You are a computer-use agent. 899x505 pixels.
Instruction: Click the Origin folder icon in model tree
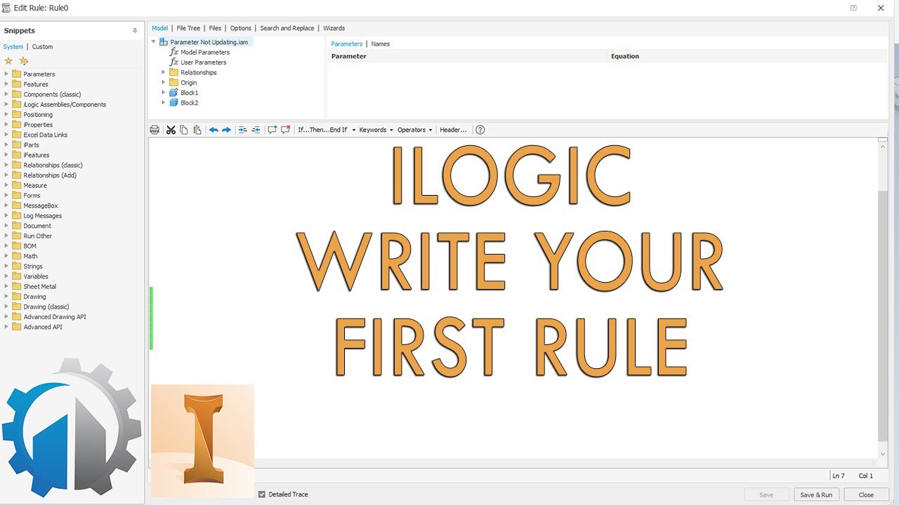pyautogui.click(x=173, y=83)
